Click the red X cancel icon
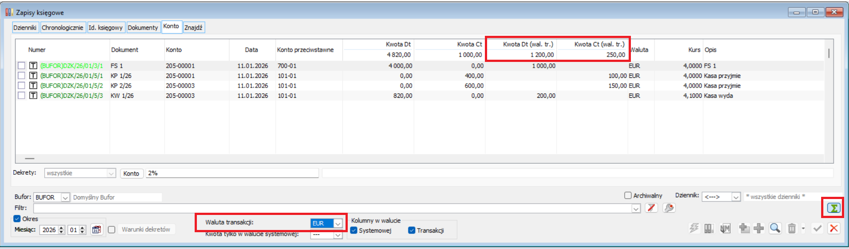The height and width of the screenshot is (249, 849). point(834,228)
